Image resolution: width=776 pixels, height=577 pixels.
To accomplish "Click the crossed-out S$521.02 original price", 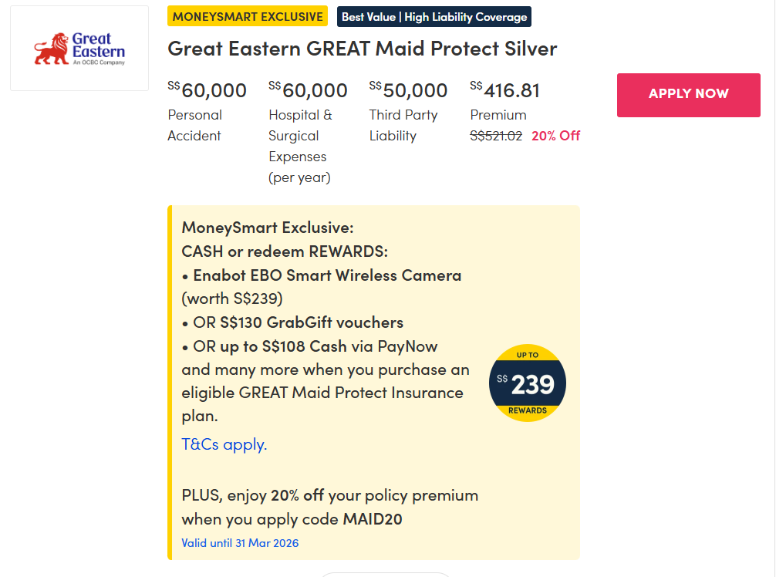I will pos(496,136).
